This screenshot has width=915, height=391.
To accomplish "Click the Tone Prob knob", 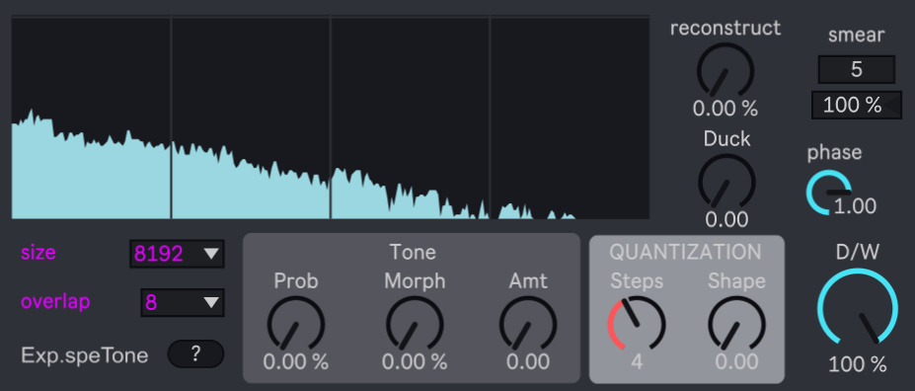I will pyautogui.click(x=296, y=324).
